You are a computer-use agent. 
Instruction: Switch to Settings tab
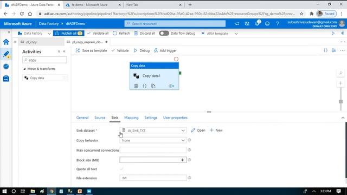[x=151, y=118]
